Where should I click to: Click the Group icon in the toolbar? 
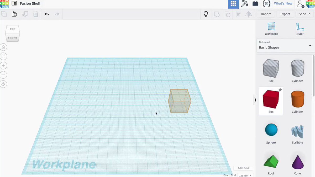click(x=217, y=14)
